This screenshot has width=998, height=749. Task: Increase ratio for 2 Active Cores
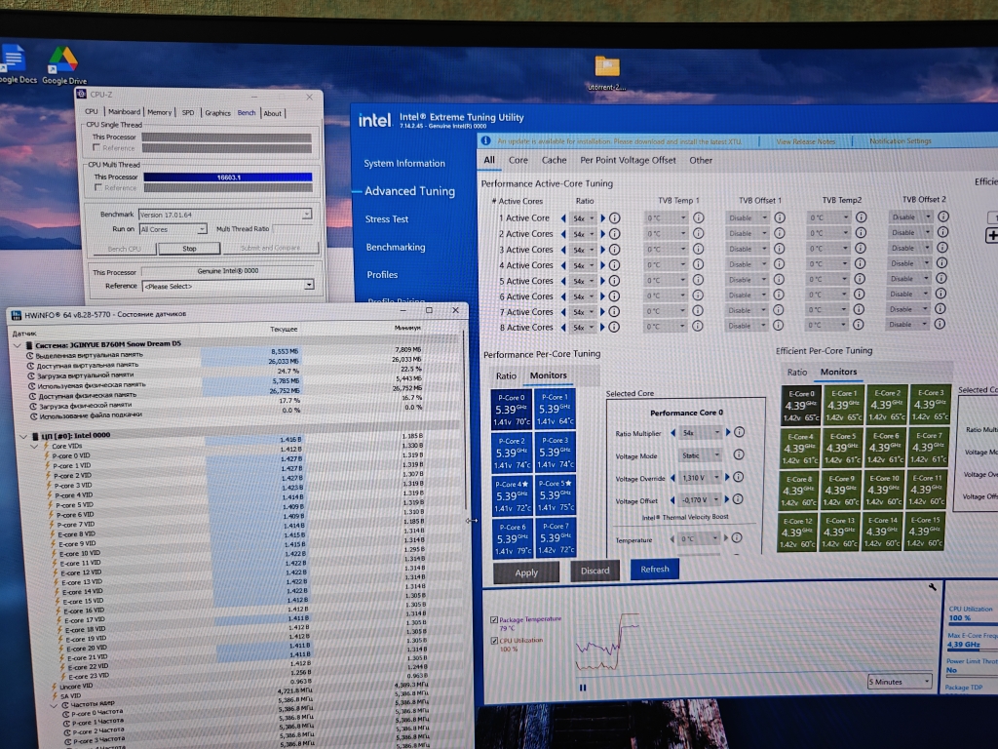click(x=602, y=234)
